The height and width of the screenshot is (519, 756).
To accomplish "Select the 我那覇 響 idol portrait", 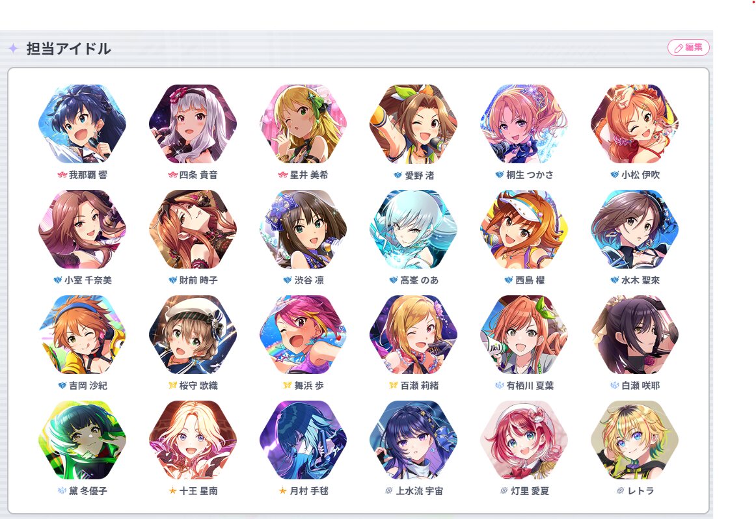I will point(83,124).
